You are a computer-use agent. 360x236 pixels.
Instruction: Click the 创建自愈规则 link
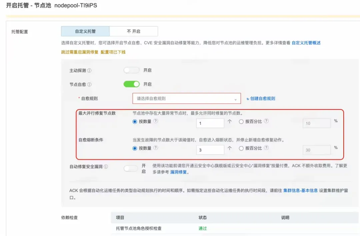pos(263,99)
